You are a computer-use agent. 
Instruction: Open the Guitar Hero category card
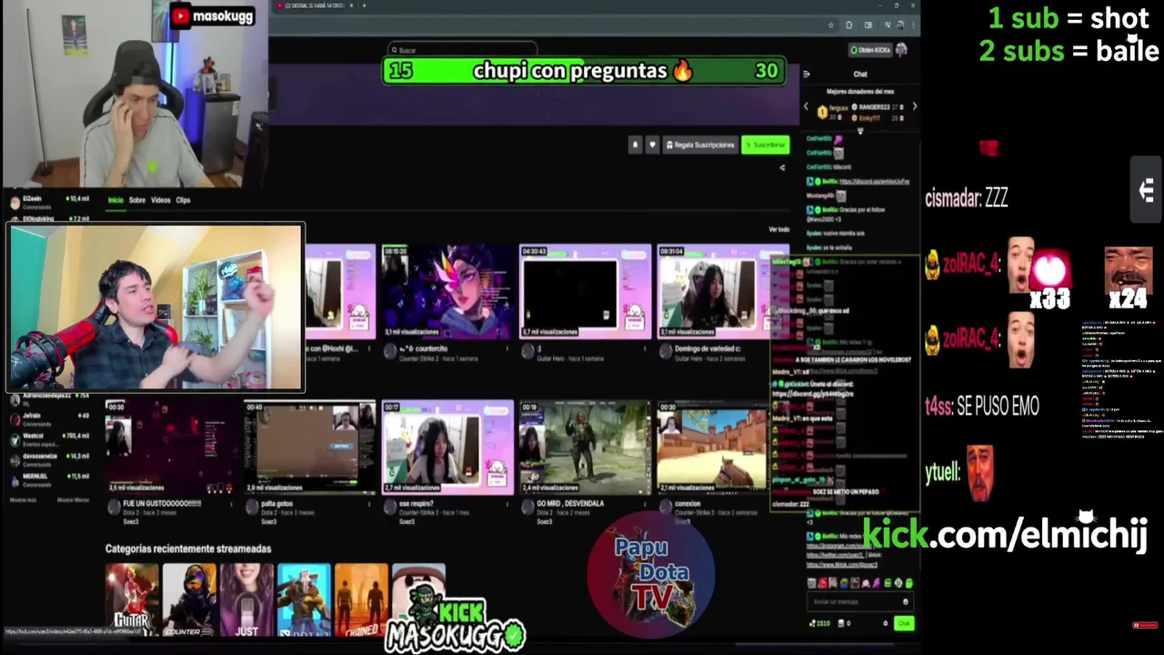(x=132, y=600)
